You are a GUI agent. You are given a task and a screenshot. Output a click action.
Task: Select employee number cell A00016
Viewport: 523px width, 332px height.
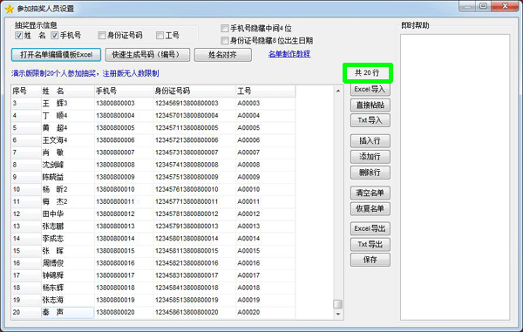click(x=266, y=263)
